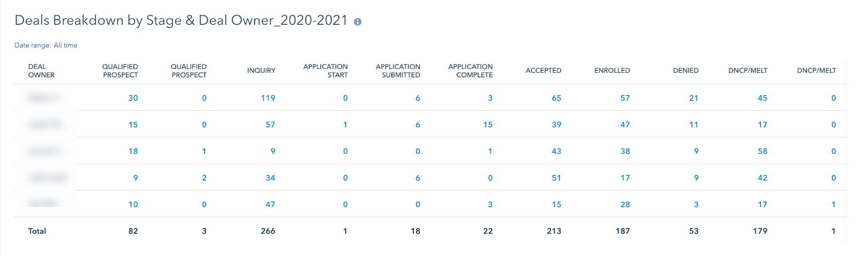Sort by the DEAL OWNER column header

[x=41, y=71]
